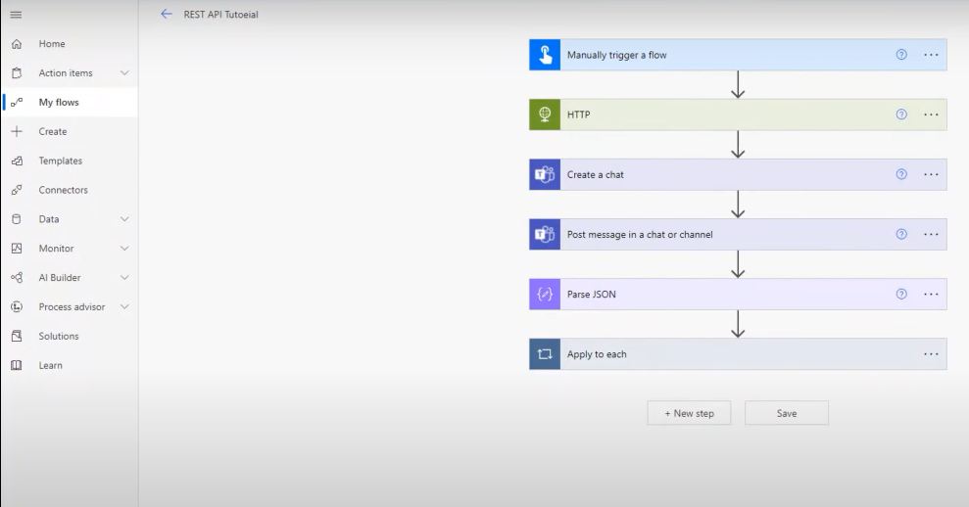Click the Monitor chart icon
Screen dimensions: 969x507
pos(17,249)
